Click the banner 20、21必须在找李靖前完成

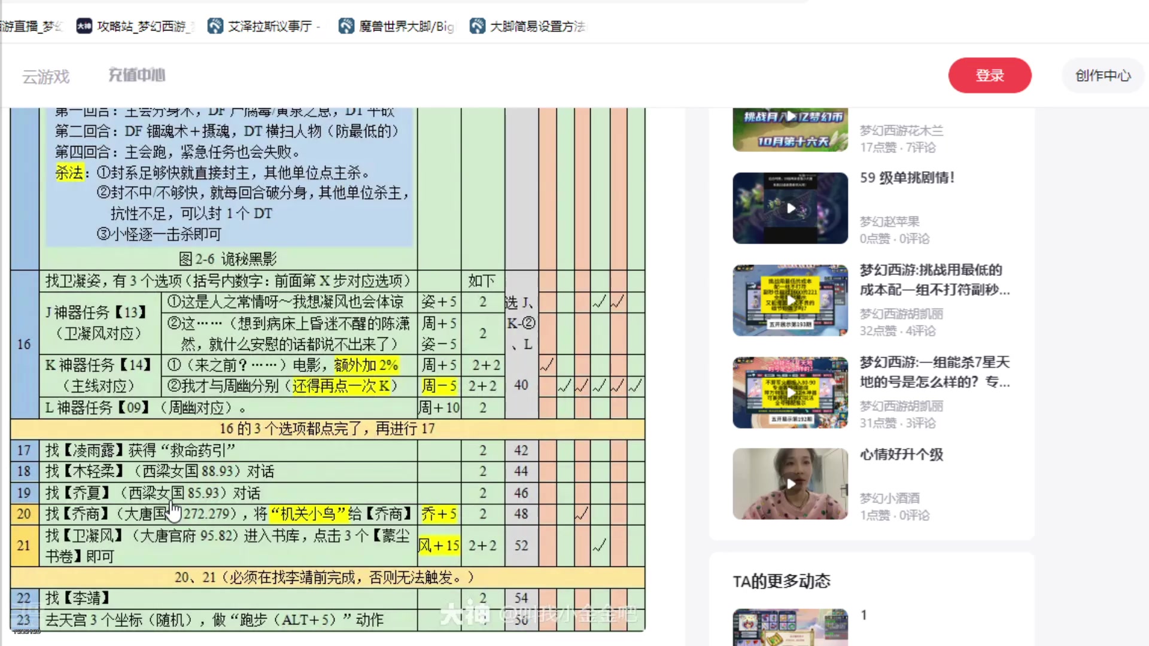point(327,577)
